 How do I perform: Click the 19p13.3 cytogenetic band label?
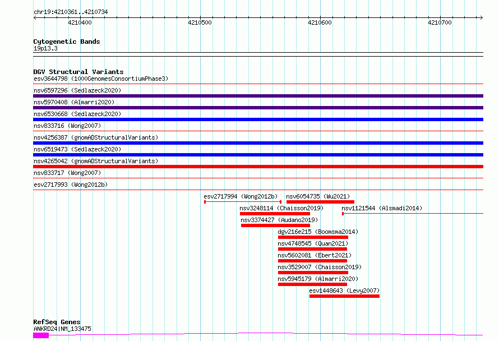click(x=45, y=48)
